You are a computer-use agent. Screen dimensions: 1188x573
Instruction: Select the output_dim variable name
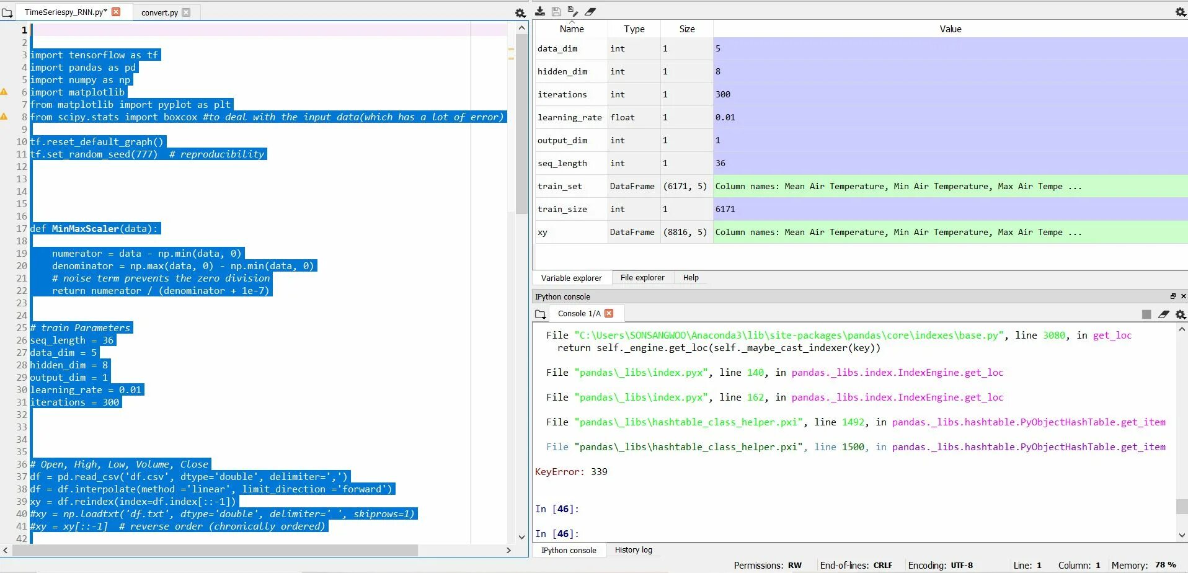562,140
